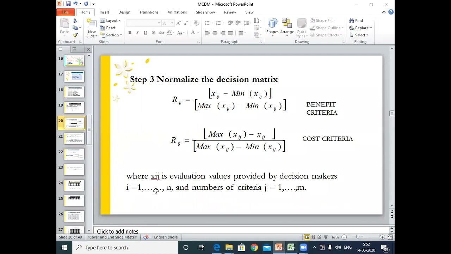This screenshot has height=254, width=451.
Task: Move the zoom slider handle
Action: (x=358, y=237)
